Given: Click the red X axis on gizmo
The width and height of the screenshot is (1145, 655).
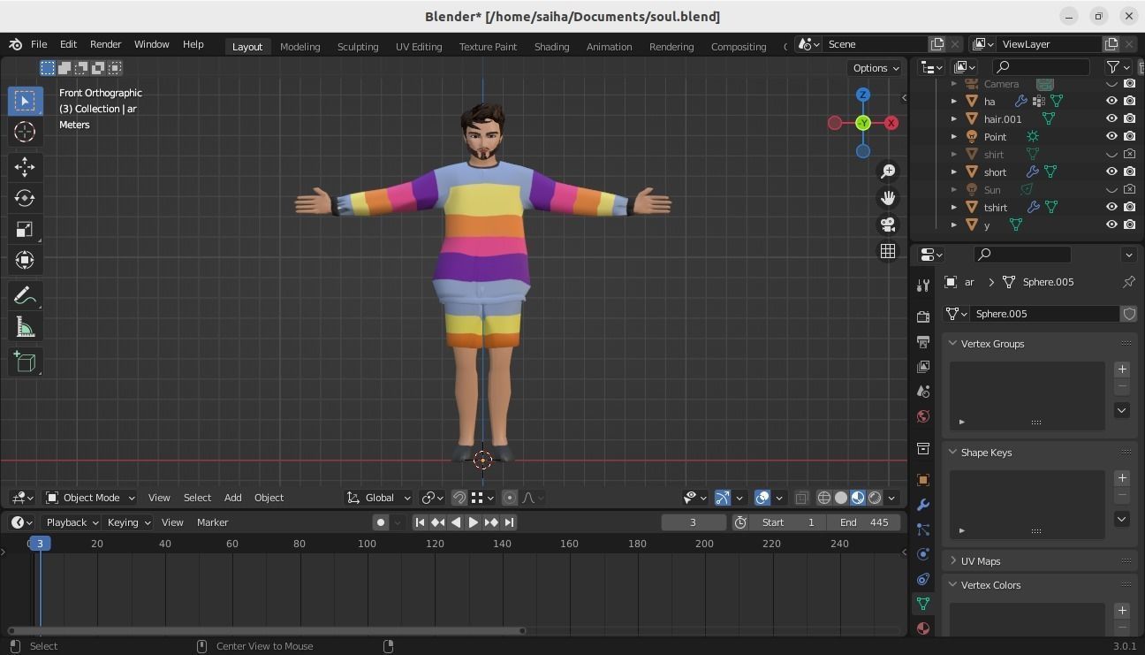Looking at the screenshot, I should tap(891, 123).
